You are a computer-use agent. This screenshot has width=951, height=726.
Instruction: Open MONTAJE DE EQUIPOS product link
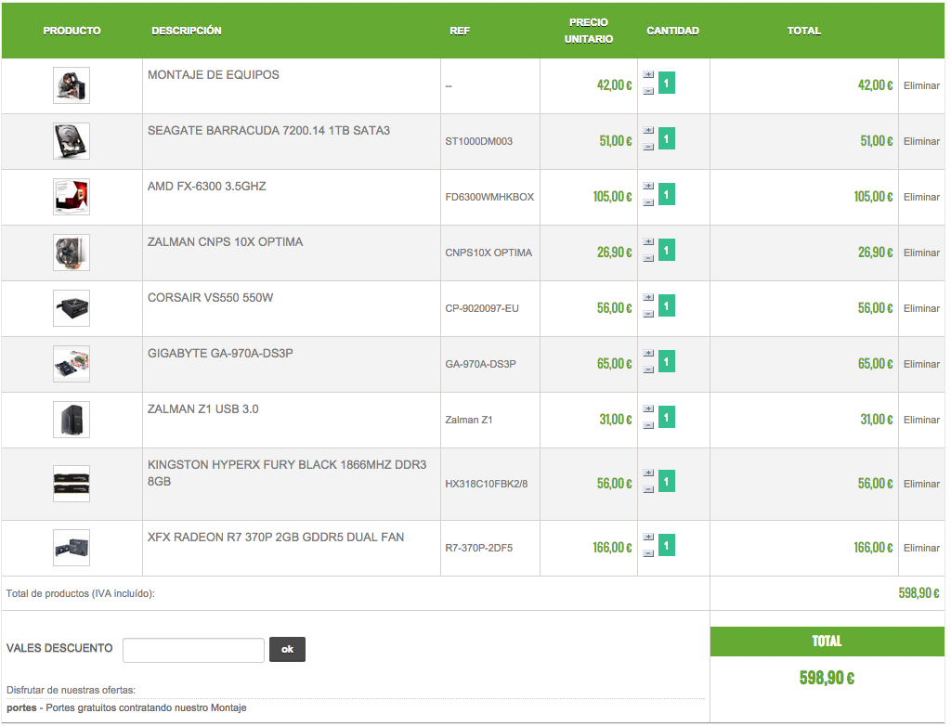[x=214, y=75]
